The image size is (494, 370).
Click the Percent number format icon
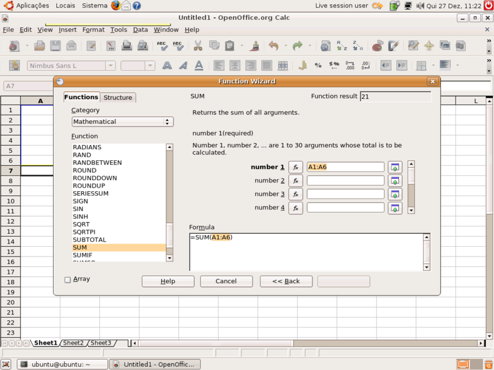(318, 65)
